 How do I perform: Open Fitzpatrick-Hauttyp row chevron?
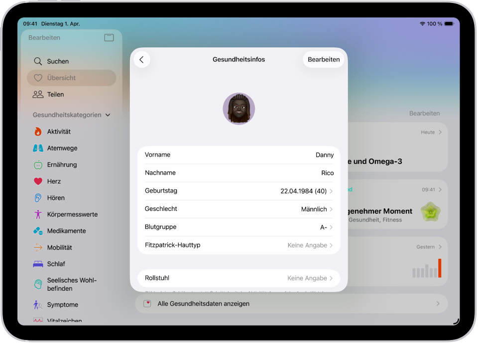click(x=331, y=245)
